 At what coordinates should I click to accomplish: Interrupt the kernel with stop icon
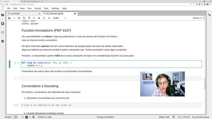pyautogui.click(x=39, y=18)
